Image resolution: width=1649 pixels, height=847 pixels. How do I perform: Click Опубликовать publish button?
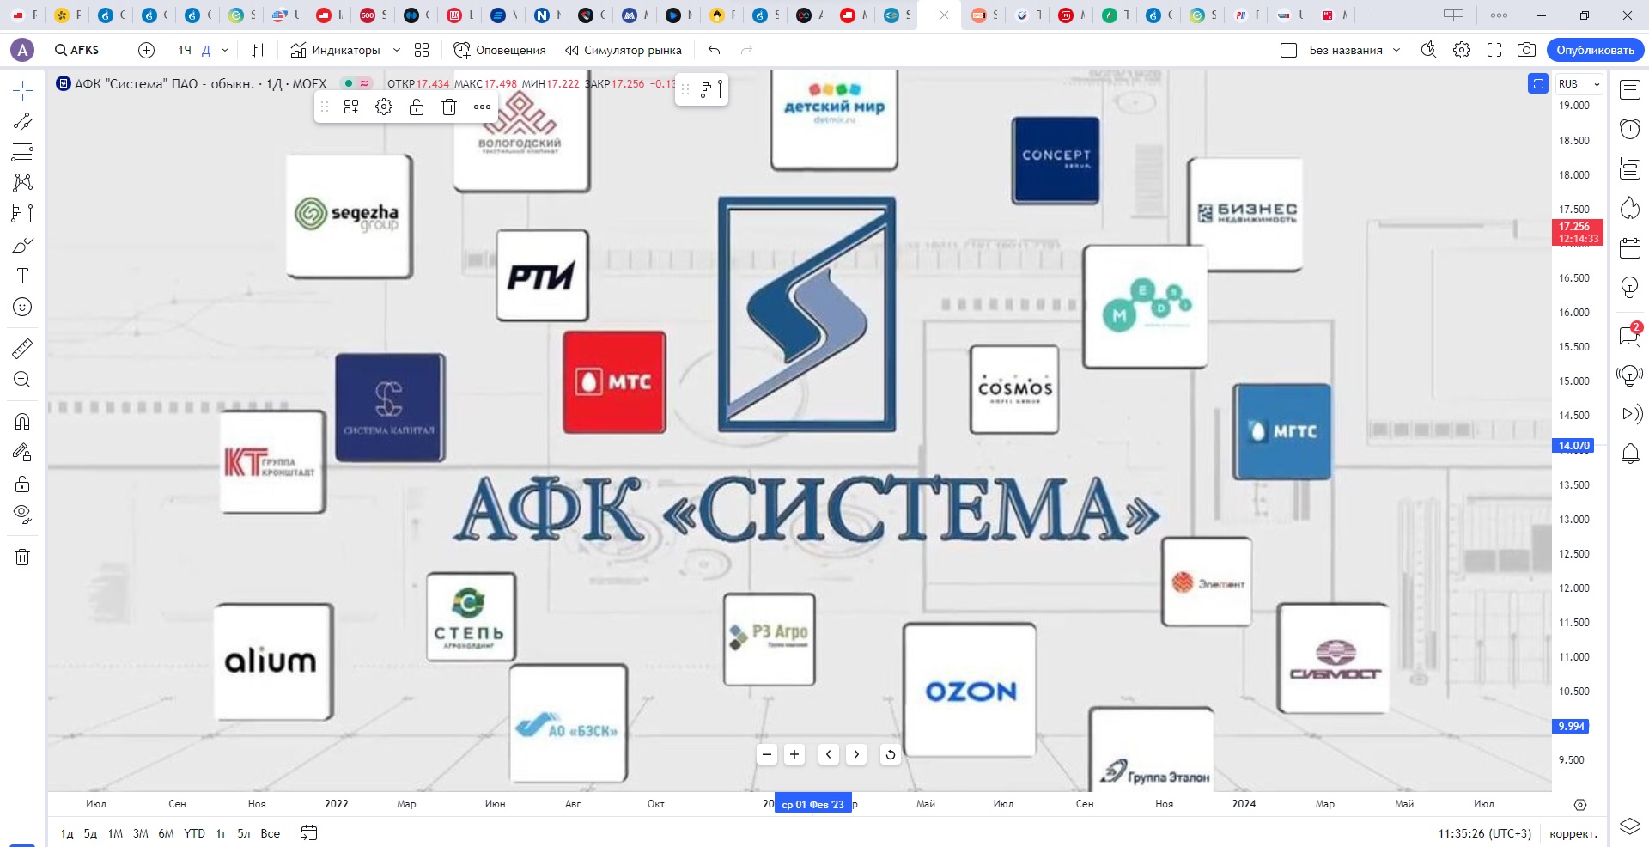tap(1596, 50)
